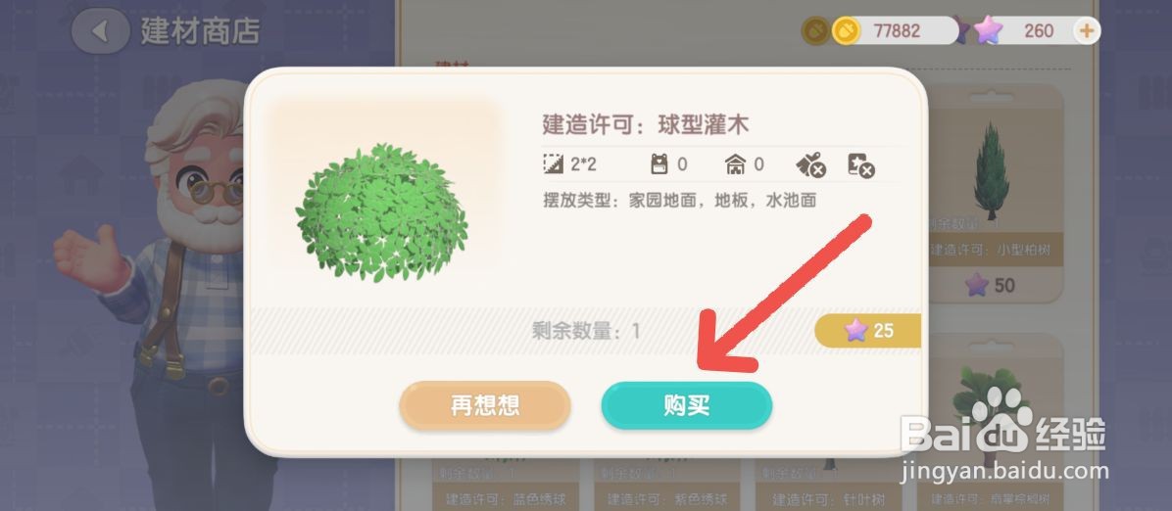Click the non-cleanable broom icon
Screen dimensions: 1172x511
(x=811, y=165)
